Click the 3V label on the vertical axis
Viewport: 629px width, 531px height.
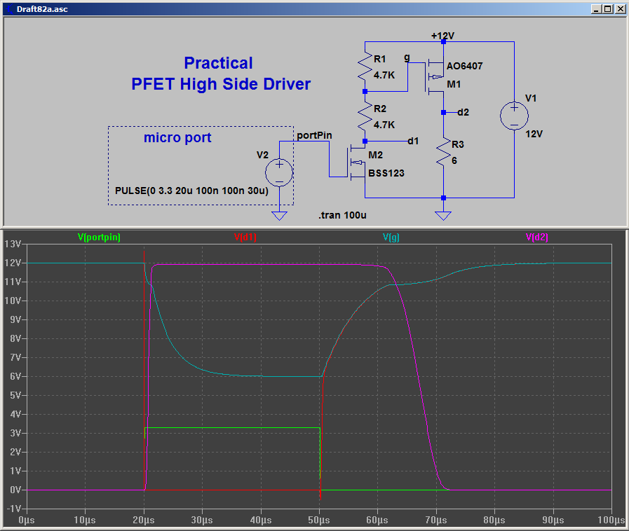[x=15, y=433]
